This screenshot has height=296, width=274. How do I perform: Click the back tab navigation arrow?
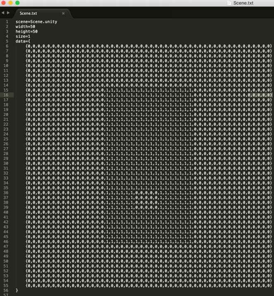(3, 13)
